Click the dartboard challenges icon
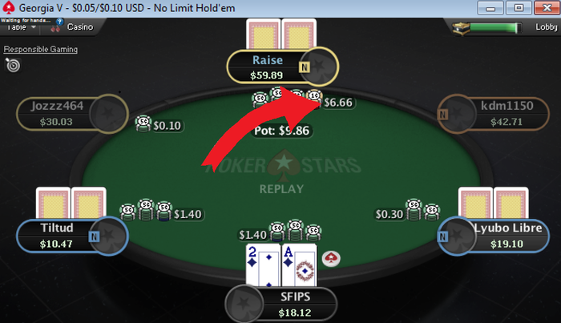Viewport: 561px width, 323px height. coord(14,66)
